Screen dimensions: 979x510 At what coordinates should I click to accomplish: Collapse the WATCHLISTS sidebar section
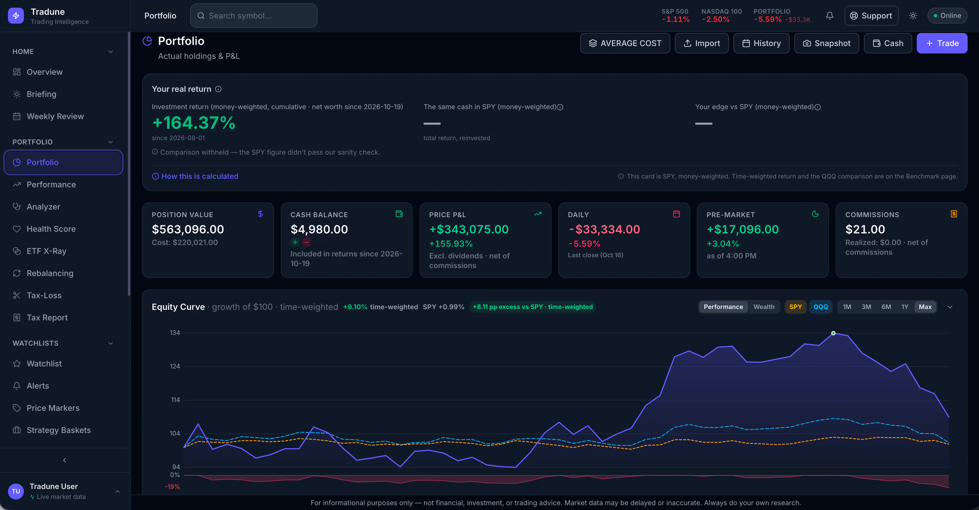[111, 343]
